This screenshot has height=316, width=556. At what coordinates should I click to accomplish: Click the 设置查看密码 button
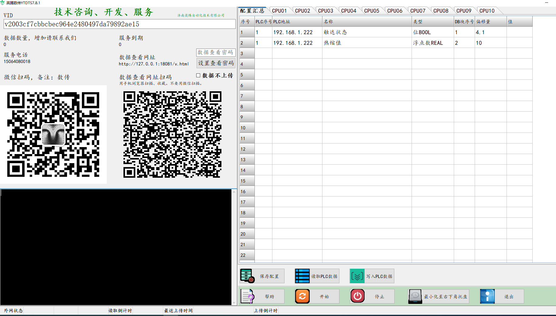pyautogui.click(x=216, y=63)
